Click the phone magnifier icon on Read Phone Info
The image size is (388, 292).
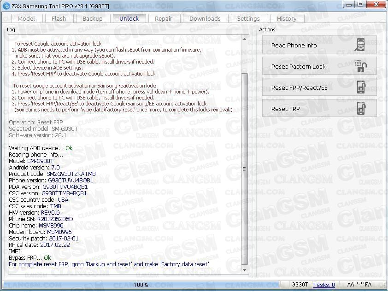click(360, 45)
